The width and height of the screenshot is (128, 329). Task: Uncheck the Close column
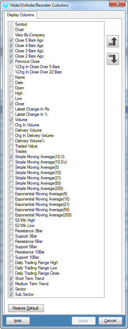pos(11,104)
